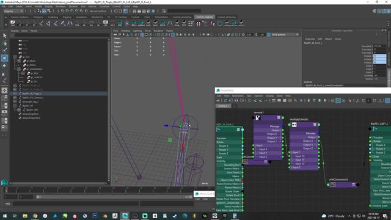Open viewport color space sRGB gamma dropdown
The image size is (391, 220).
(285, 35)
